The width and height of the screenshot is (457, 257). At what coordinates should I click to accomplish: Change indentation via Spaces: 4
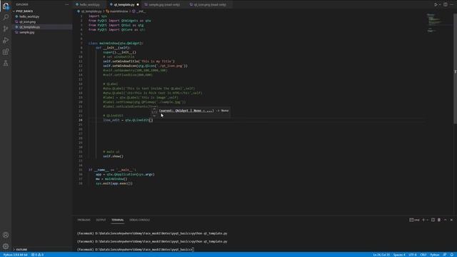pos(399,255)
